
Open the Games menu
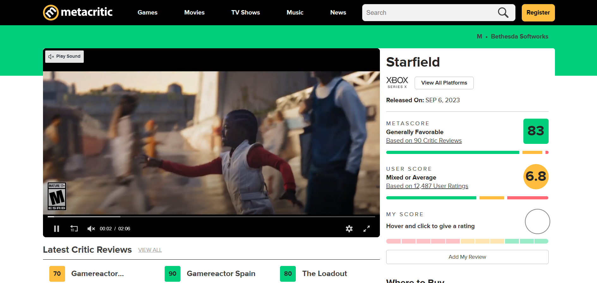coord(148,13)
